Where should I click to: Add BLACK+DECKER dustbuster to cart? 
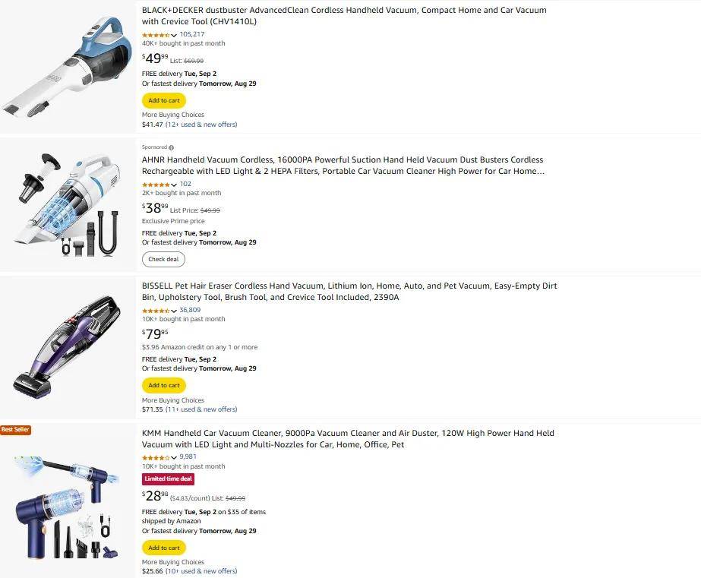[164, 100]
